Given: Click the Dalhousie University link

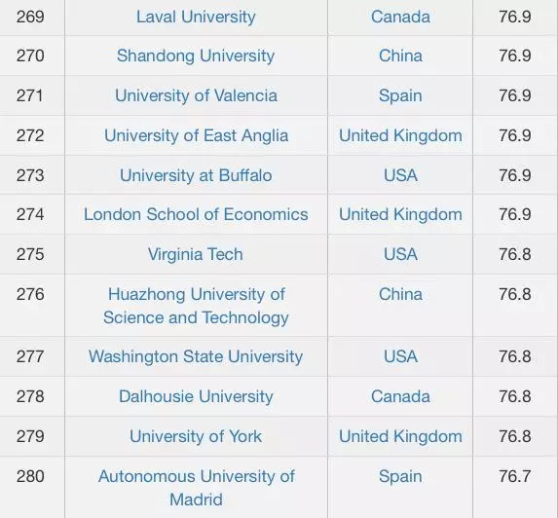Looking at the screenshot, I should pyautogui.click(x=196, y=396).
